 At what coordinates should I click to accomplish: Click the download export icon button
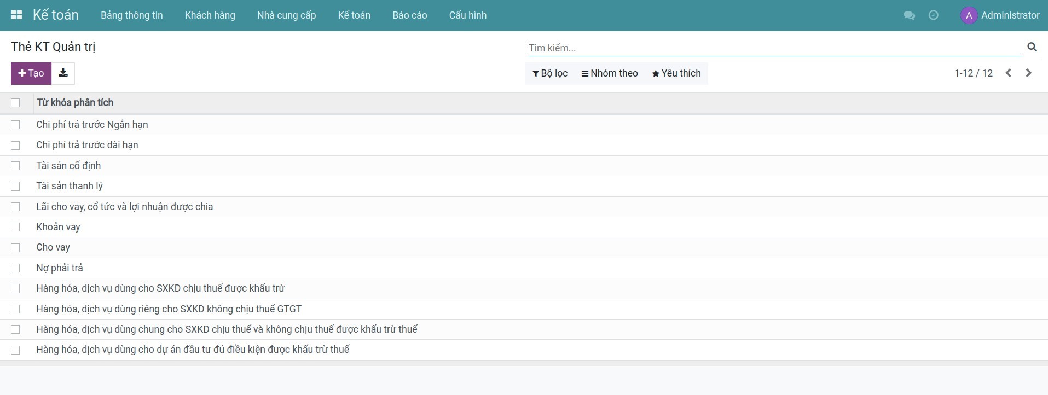(x=63, y=73)
